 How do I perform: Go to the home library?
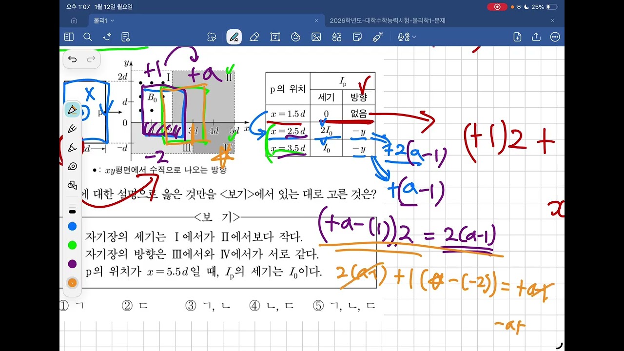74,20
